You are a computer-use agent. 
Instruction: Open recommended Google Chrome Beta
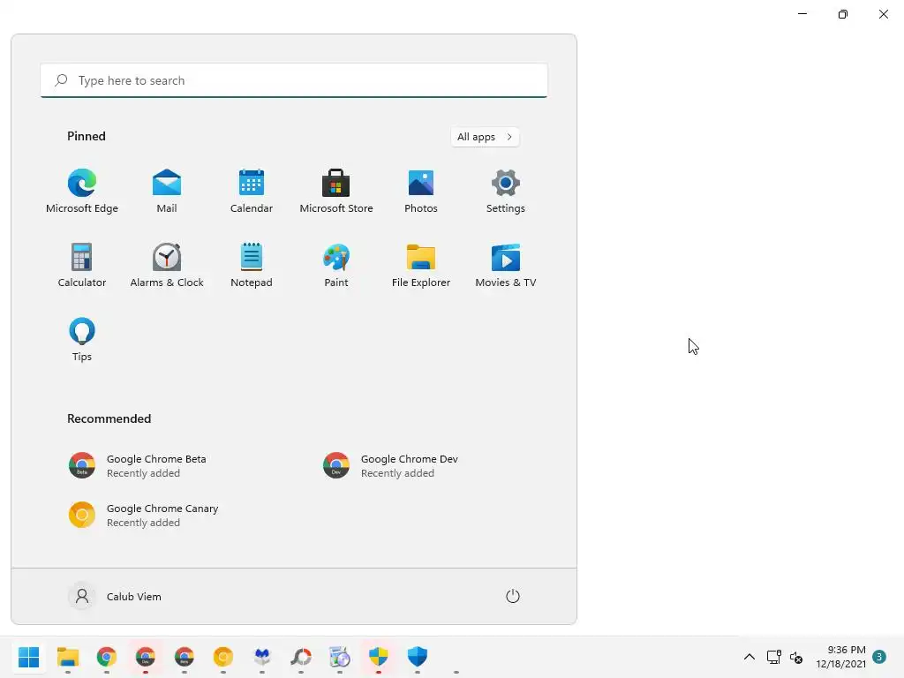137,466
